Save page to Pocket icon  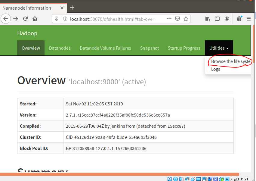177,19
